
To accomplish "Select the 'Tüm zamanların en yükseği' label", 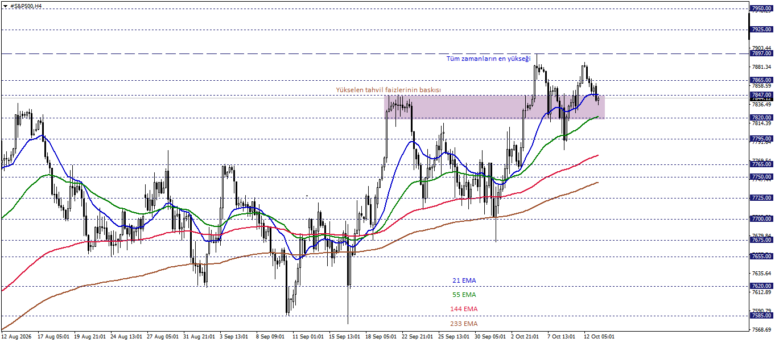I will tap(488, 59).
